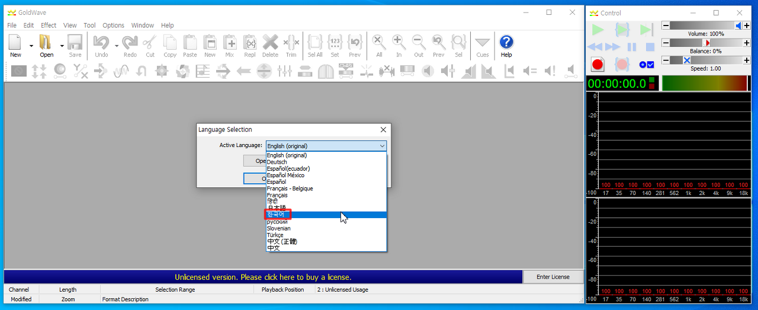Click the Reverse left-arrow effect icon
The image size is (758, 310).
(244, 71)
